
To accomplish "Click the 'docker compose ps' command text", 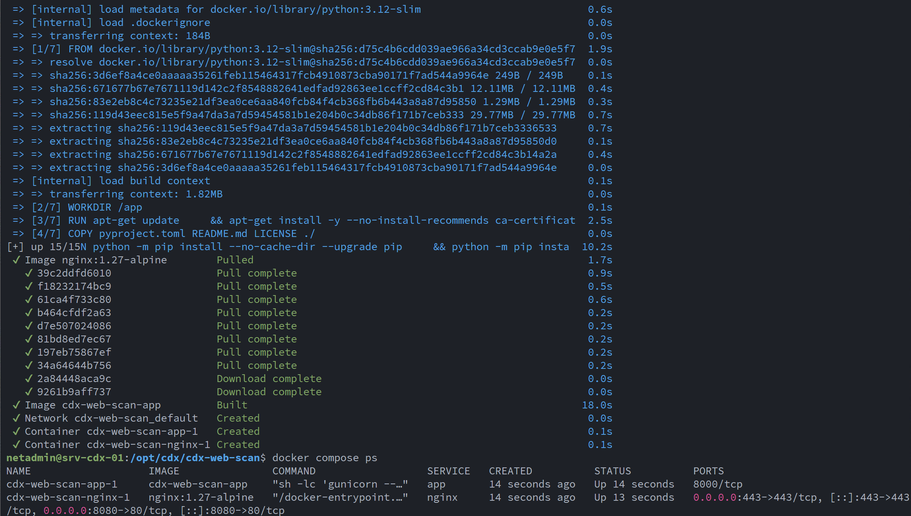I will 324,458.
